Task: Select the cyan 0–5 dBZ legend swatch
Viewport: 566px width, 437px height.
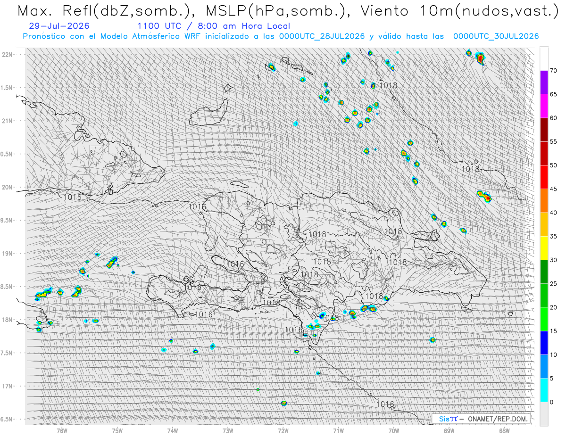Action: coord(544,390)
